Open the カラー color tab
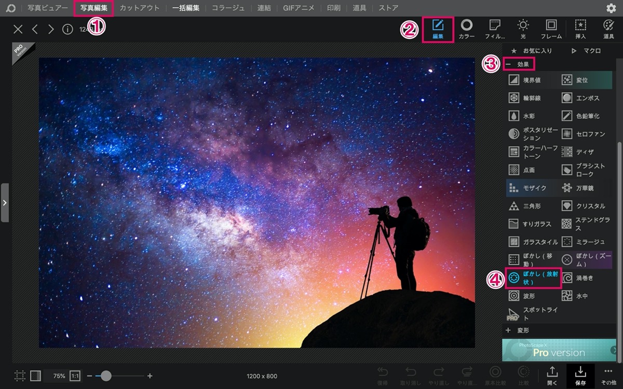 pyautogui.click(x=467, y=29)
